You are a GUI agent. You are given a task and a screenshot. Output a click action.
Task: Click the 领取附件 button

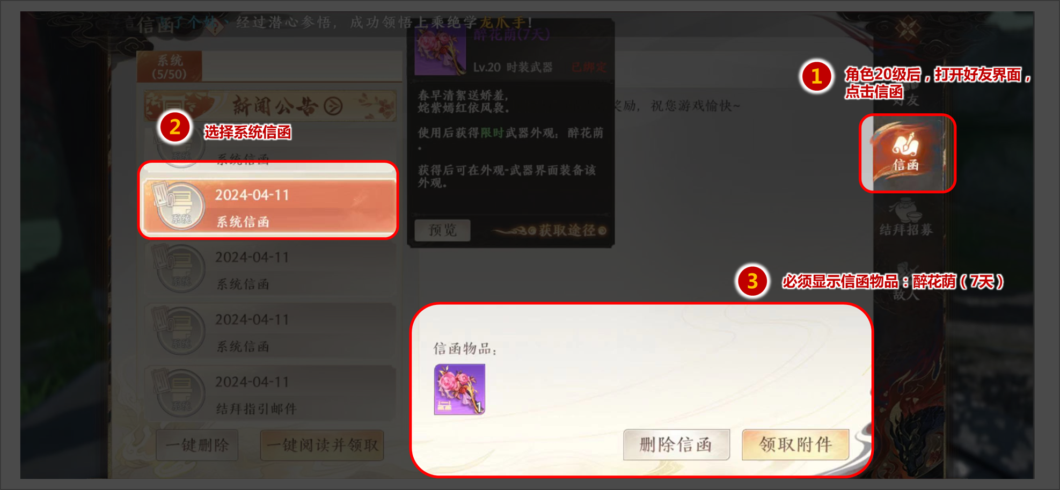pos(795,445)
